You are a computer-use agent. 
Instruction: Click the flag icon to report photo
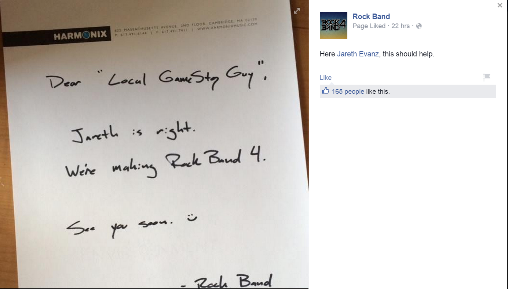(487, 77)
